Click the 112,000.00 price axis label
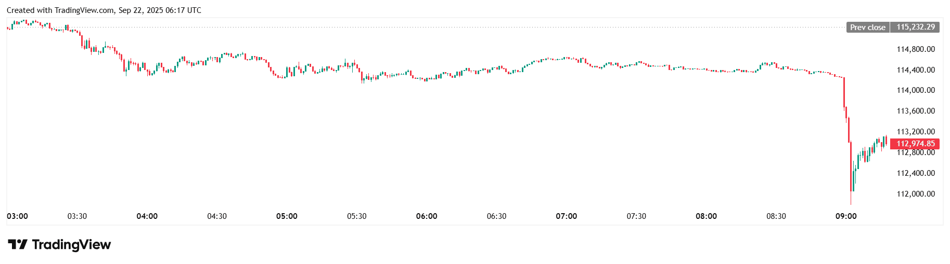 pos(915,194)
